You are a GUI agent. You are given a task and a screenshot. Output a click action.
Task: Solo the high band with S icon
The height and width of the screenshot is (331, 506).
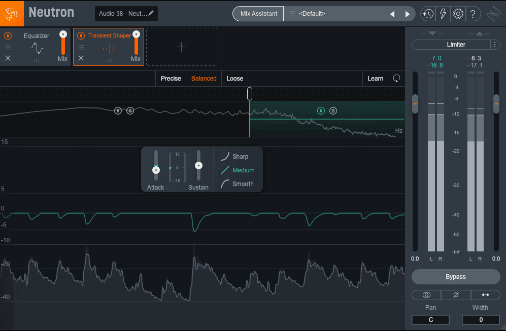(x=333, y=111)
